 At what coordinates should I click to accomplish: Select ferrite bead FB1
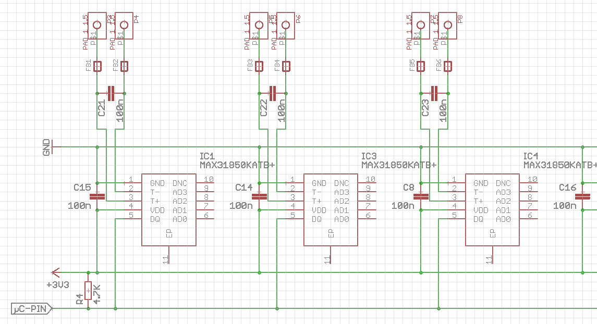[x=98, y=67]
